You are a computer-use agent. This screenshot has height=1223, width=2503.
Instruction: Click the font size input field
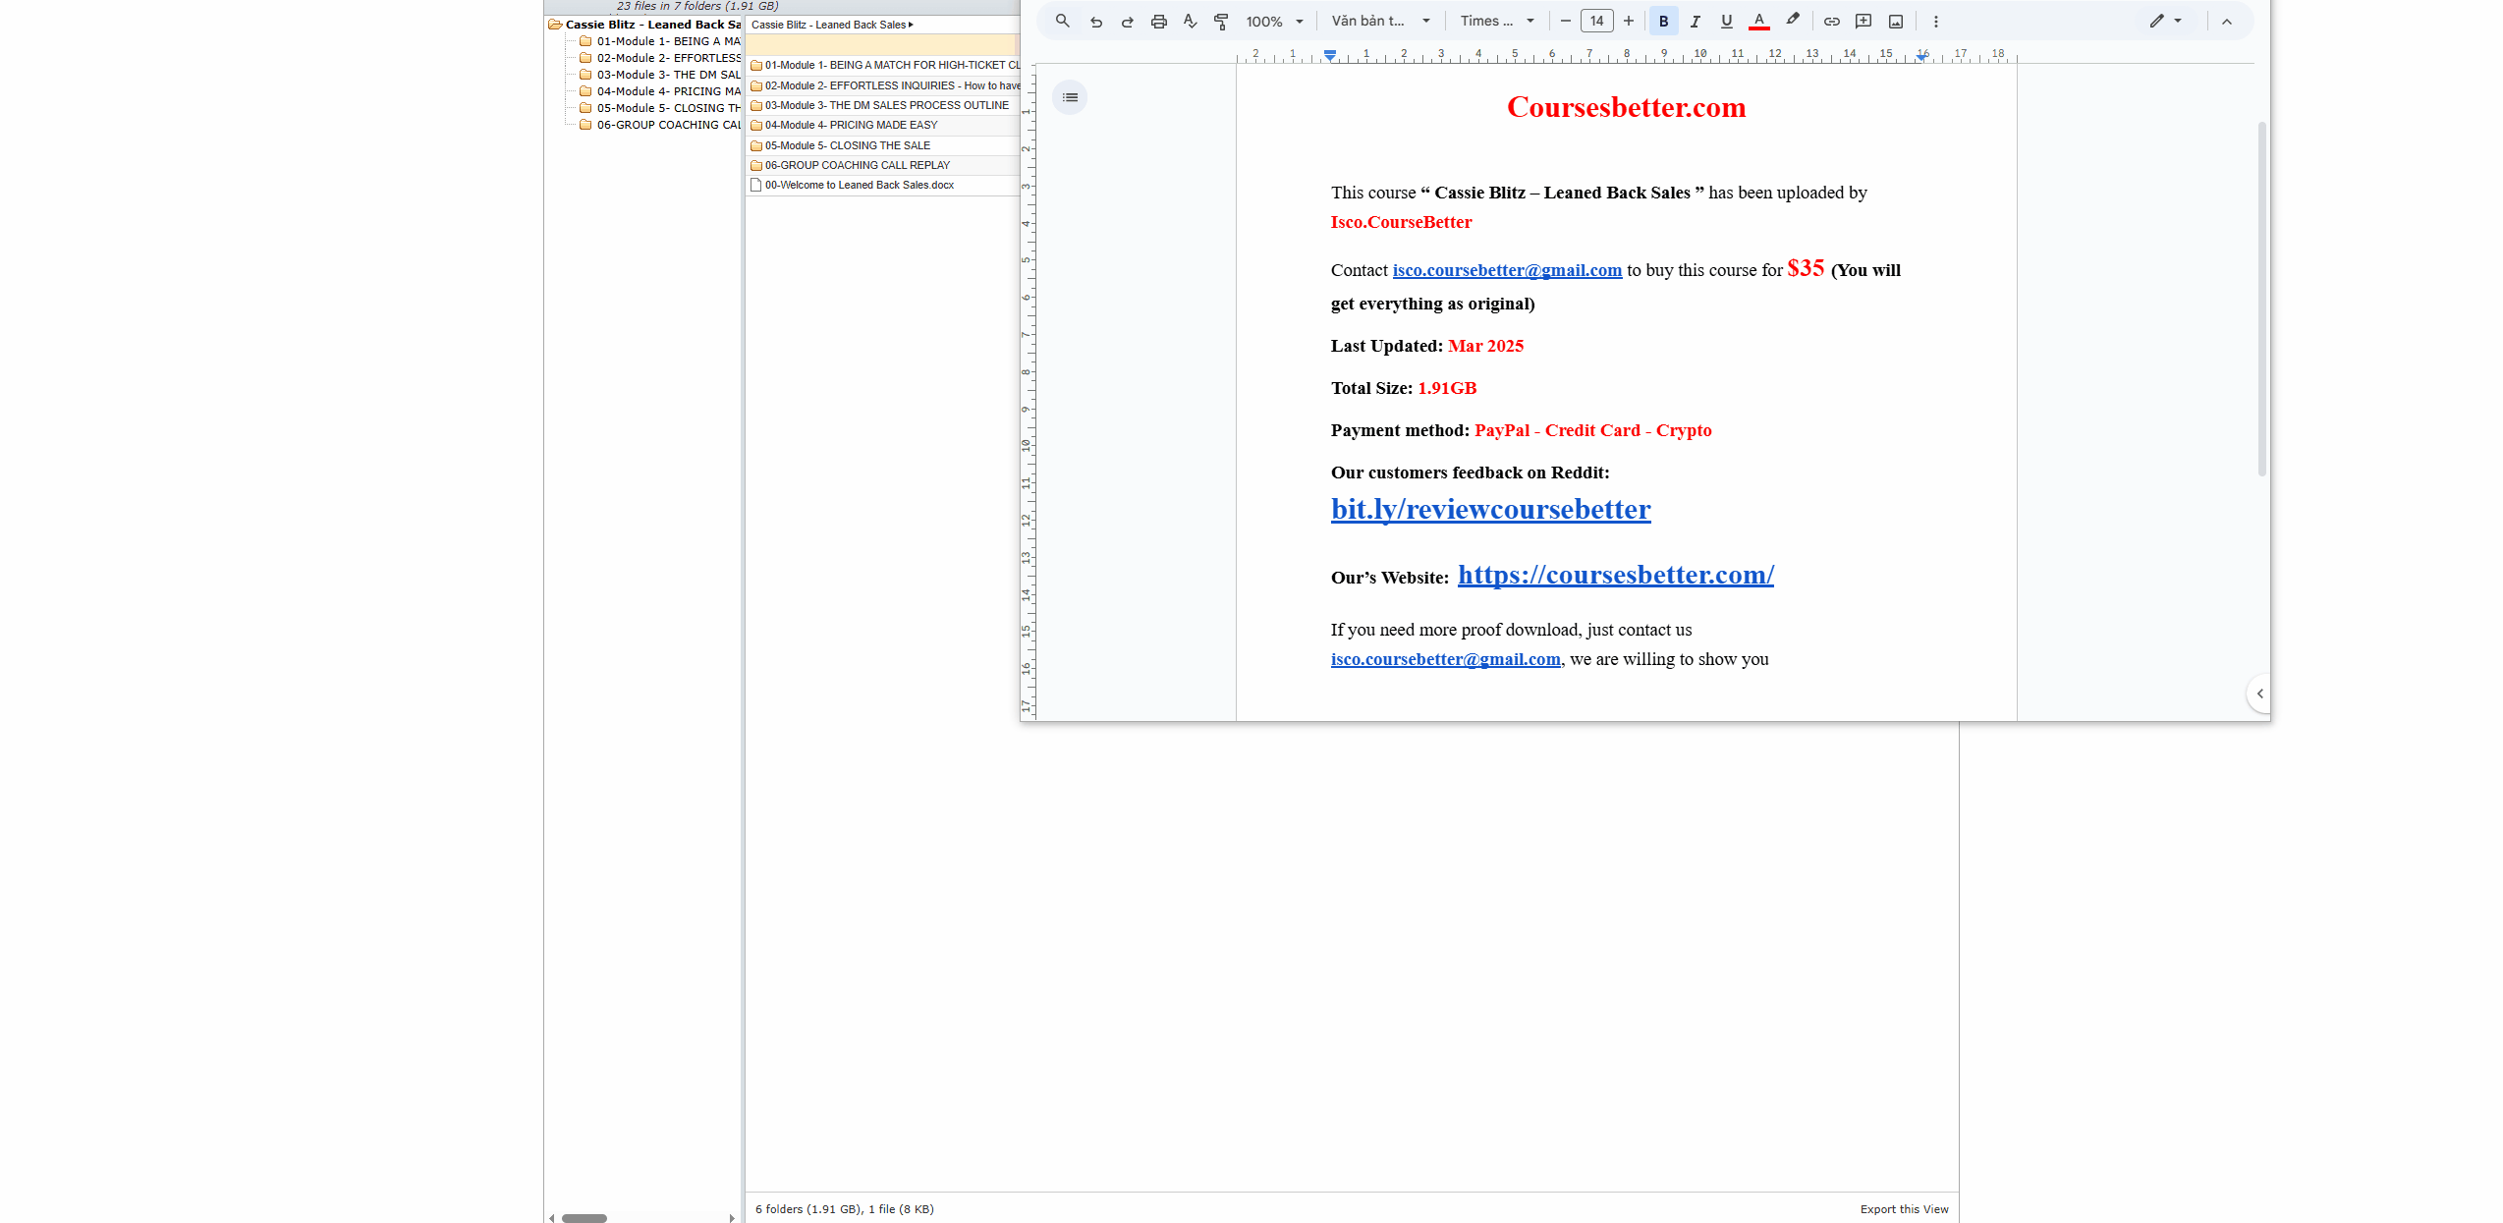pyautogui.click(x=1597, y=21)
